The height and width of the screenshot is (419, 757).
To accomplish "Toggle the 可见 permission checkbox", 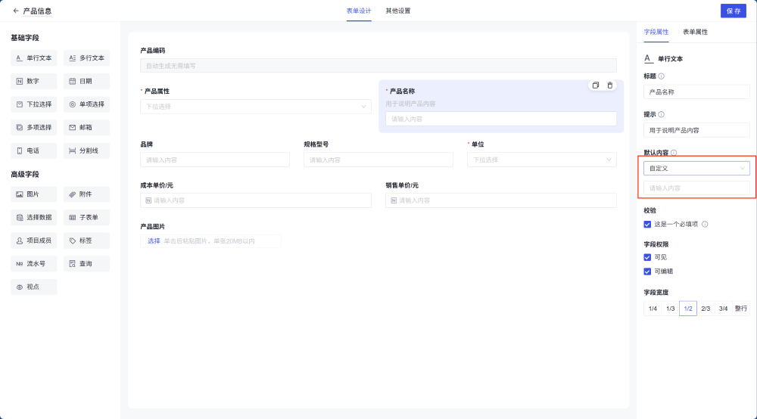I will (x=647, y=257).
